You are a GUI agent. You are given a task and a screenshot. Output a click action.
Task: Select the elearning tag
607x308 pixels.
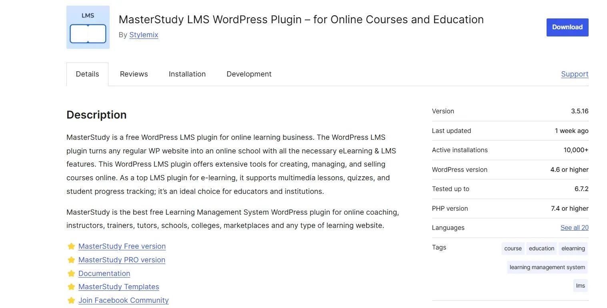pyautogui.click(x=573, y=248)
